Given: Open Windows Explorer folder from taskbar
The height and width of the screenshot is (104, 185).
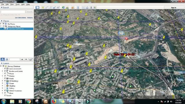Looking at the screenshot, I should tap(12, 101).
